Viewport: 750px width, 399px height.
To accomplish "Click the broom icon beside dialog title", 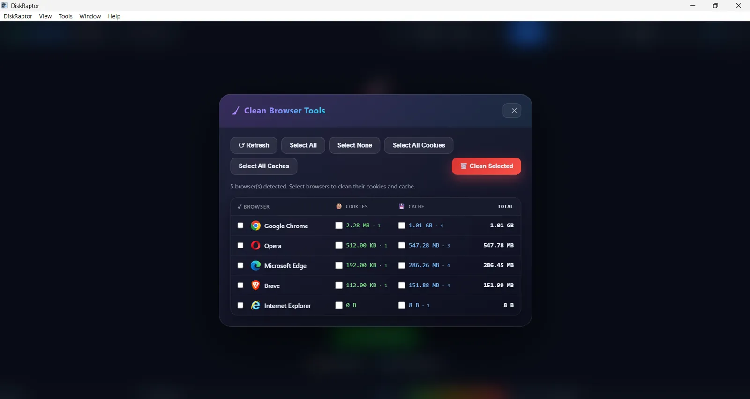I will [236, 111].
